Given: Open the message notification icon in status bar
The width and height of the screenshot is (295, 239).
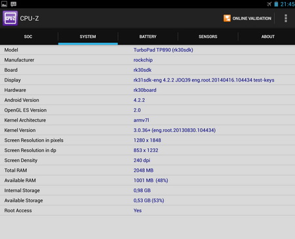Looking at the screenshot, I should point(14,4).
